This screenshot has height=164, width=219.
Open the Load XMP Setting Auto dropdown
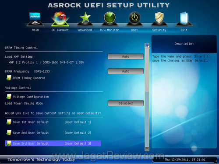coord(126,56)
